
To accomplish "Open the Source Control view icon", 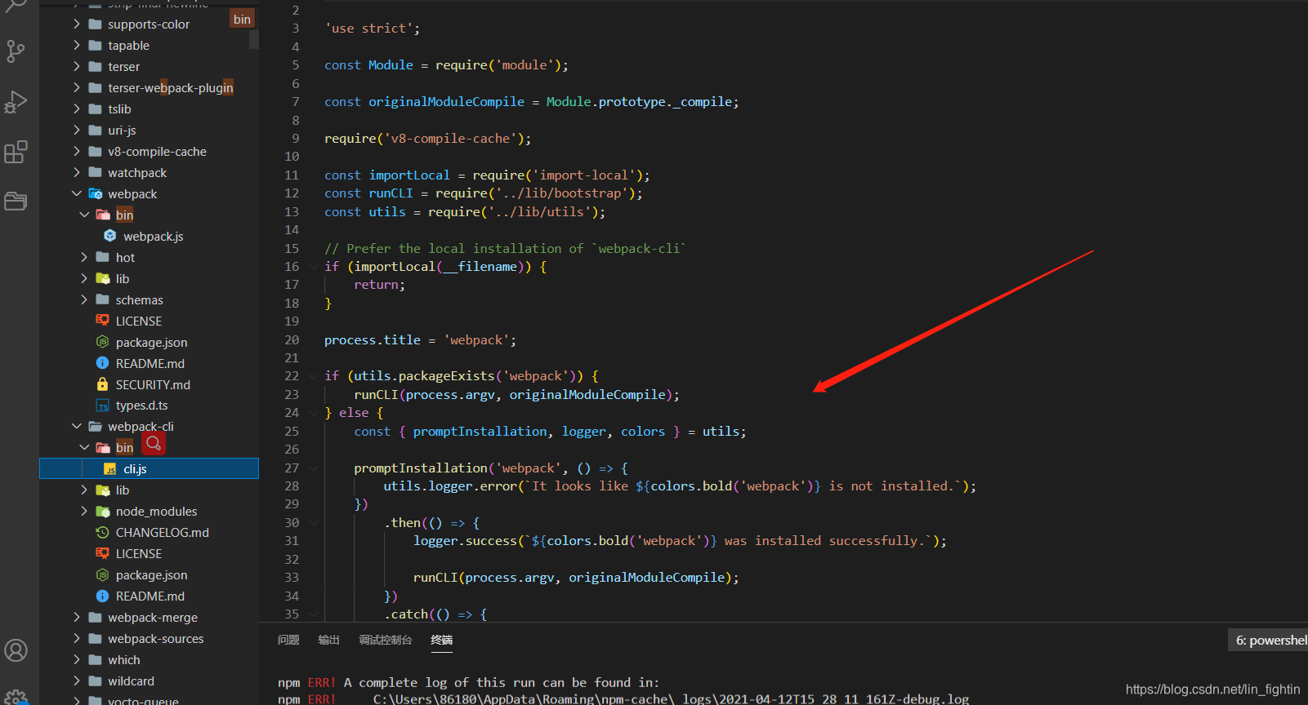I will (16, 51).
